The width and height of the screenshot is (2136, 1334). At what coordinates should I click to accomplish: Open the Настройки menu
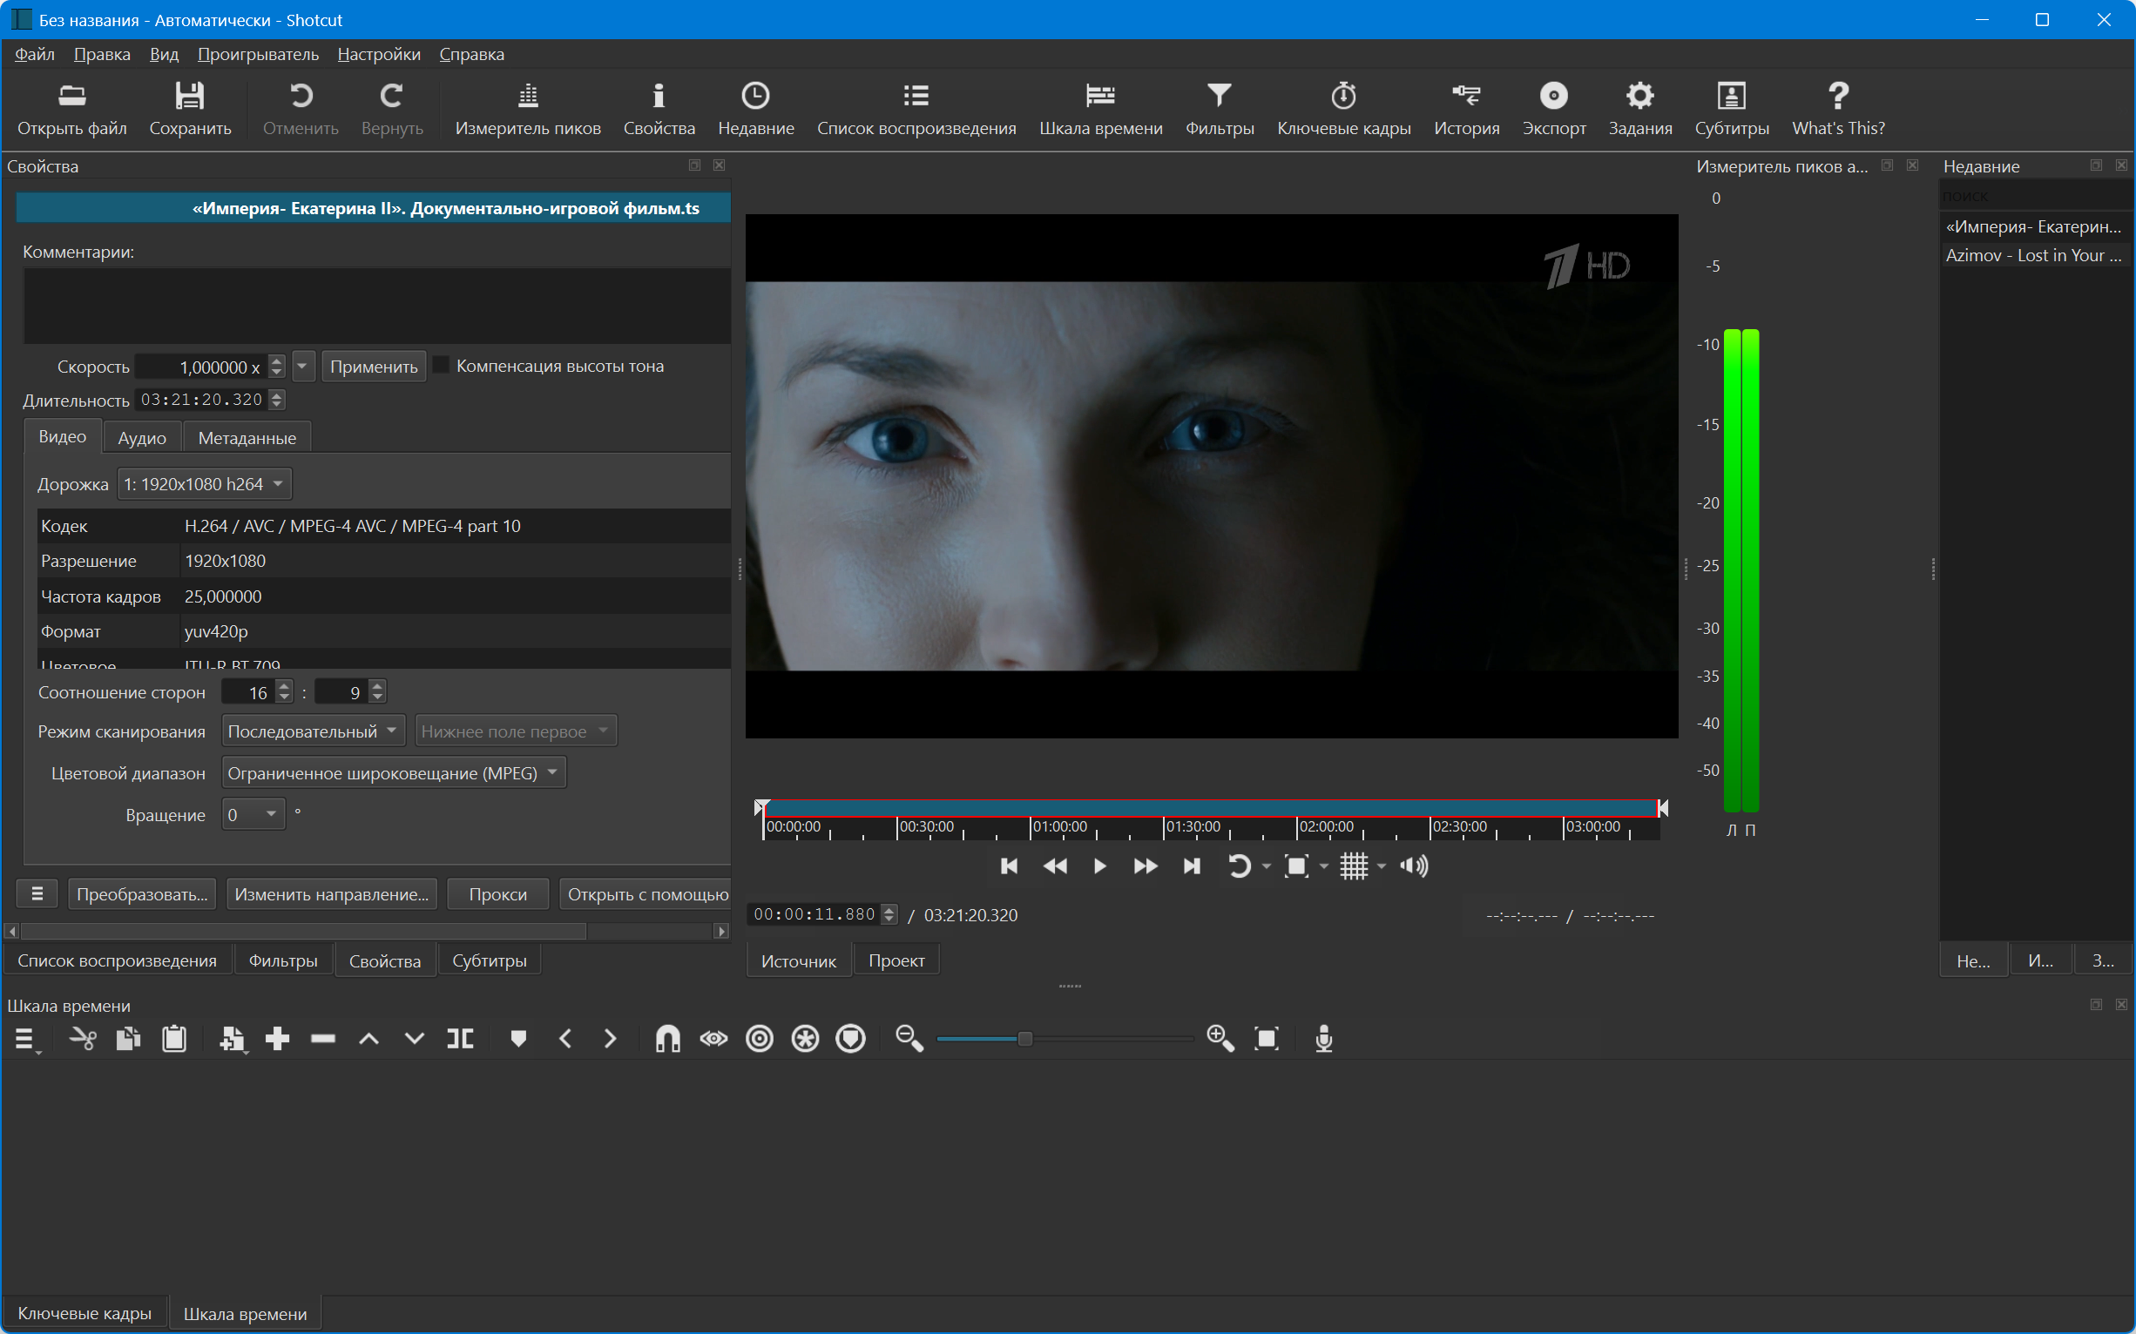coord(379,54)
